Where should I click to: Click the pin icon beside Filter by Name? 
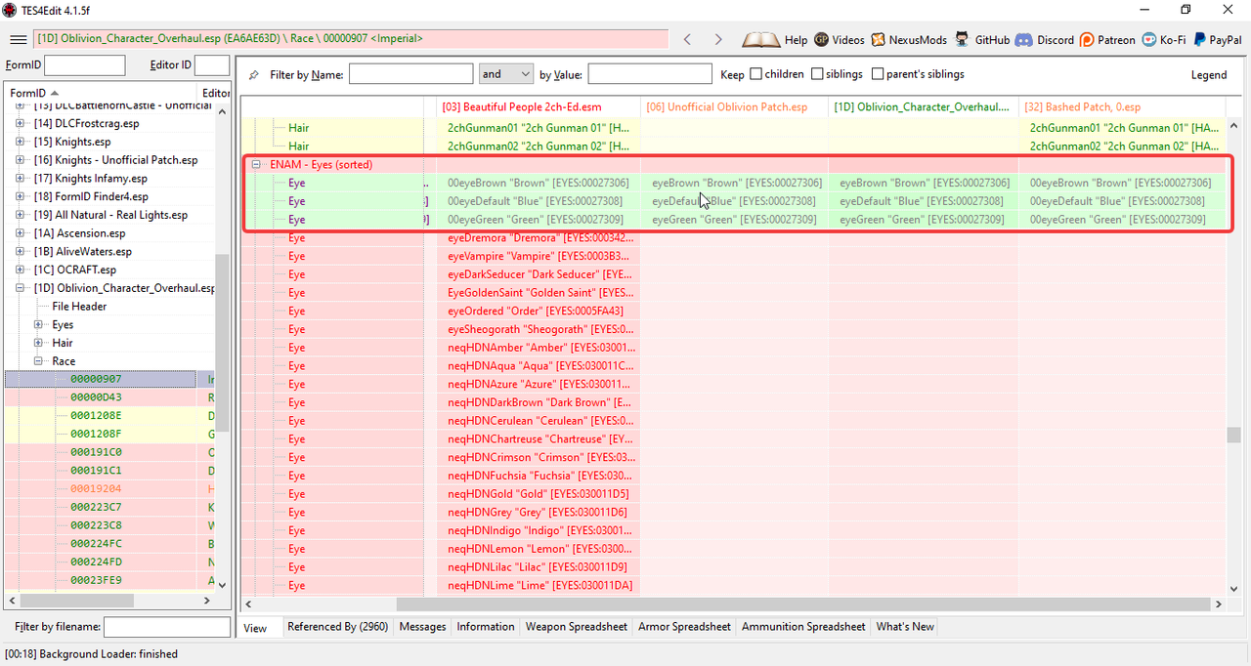(x=254, y=74)
